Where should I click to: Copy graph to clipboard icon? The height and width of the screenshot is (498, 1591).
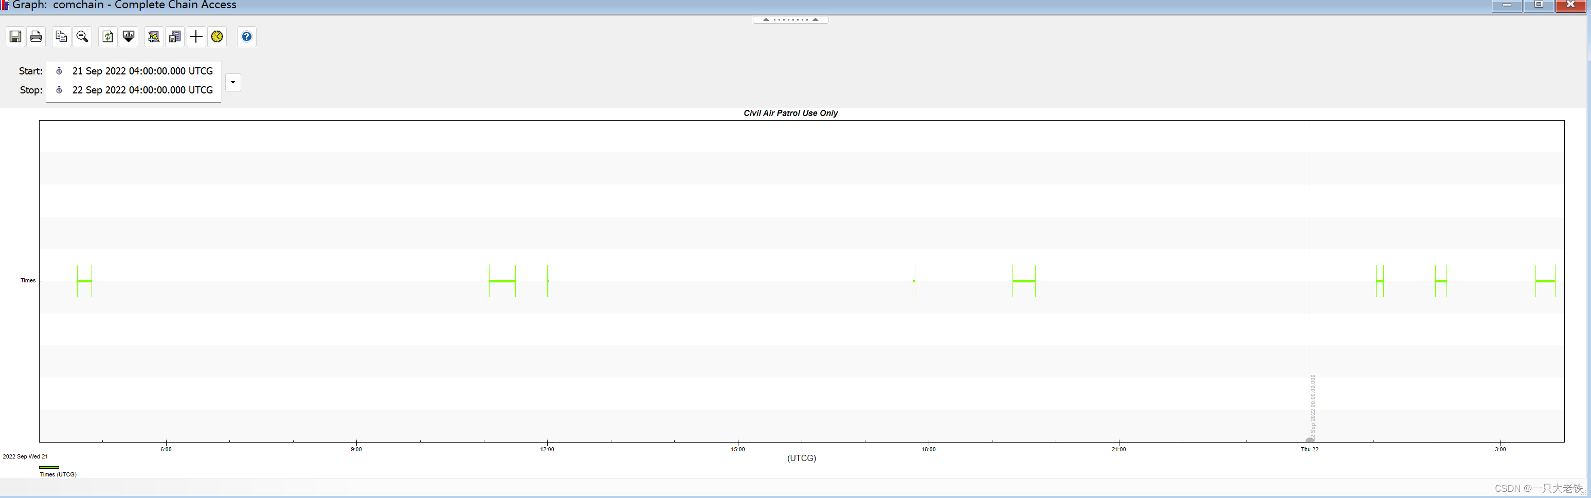click(61, 37)
